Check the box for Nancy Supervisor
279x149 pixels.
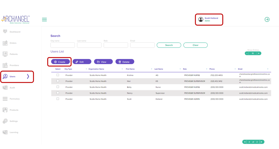click(x=58, y=93)
